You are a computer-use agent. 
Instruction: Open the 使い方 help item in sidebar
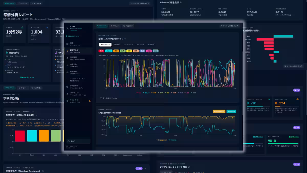click(78, 141)
